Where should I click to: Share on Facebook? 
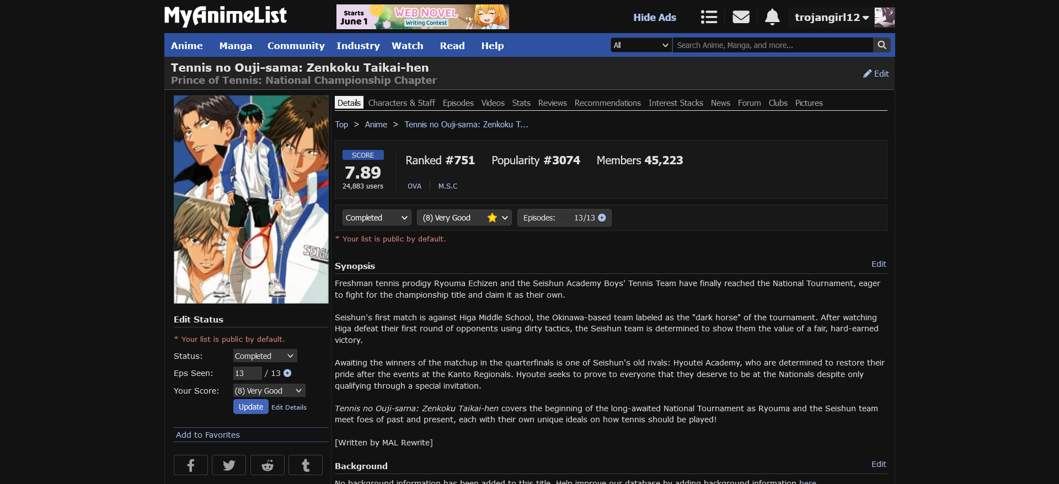191,465
